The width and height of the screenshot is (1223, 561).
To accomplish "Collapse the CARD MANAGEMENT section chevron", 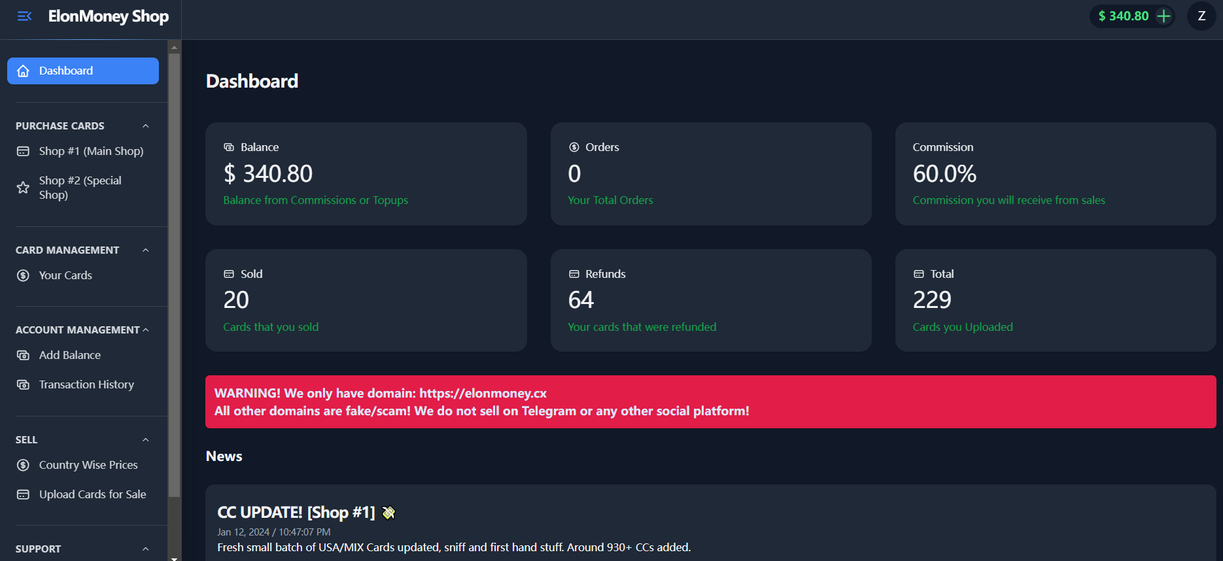I will point(146,250).
